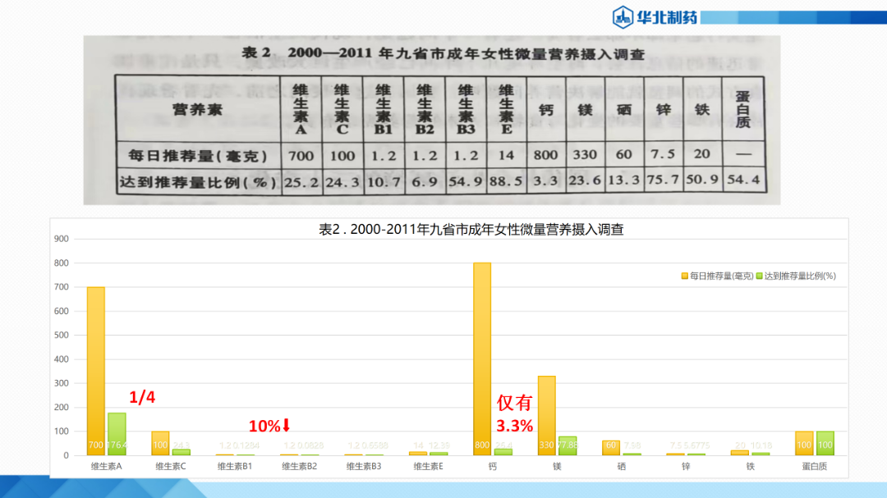Click the red 仅有3.3% annotation
This screenshot has height=498, width=887.
(x=517, y=410)
